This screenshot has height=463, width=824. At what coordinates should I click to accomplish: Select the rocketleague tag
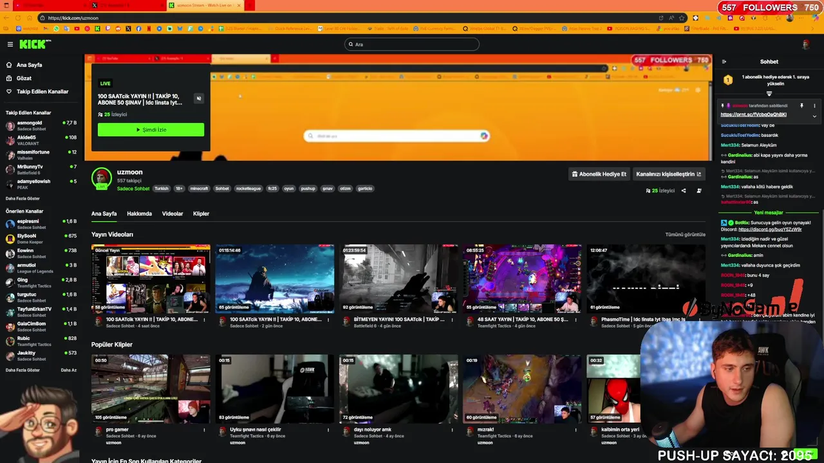(248, 189)
